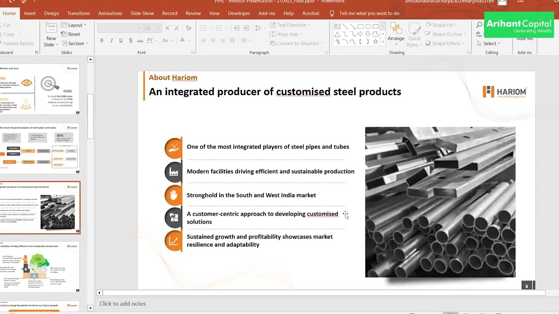This screenshot has width=559, height=314.
Task: Pick the oval shape from shapes gallery
Action: [x=368, y=26]
